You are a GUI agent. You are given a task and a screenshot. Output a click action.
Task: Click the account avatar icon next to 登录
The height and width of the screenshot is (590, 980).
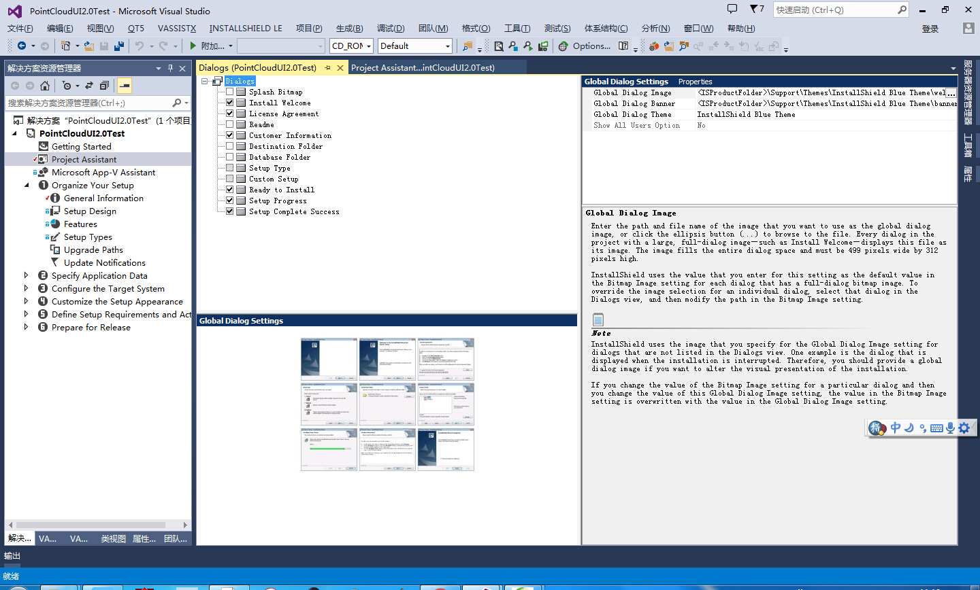click(968, 28)
